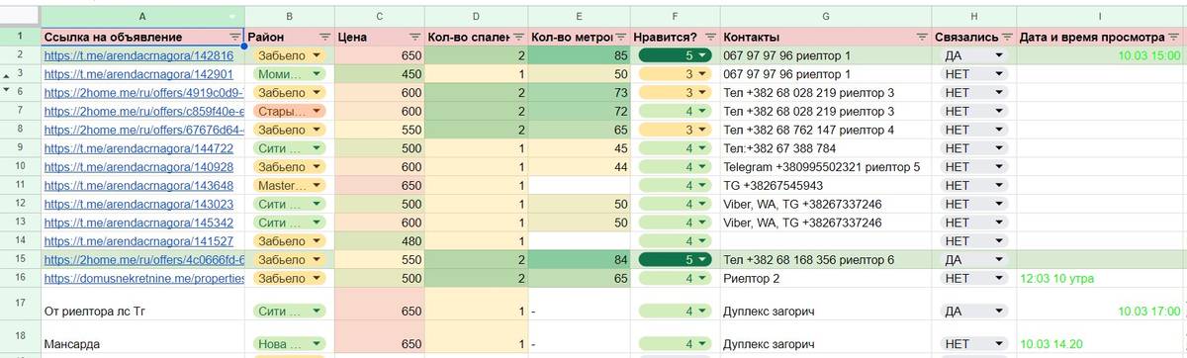The width and height of the screenshot is (1187, 358).
Task: Expand hidden rows arrow above row 3
Action: pos(8,75)
